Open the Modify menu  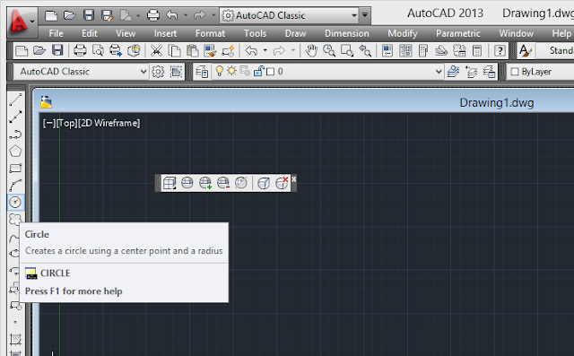403,34
